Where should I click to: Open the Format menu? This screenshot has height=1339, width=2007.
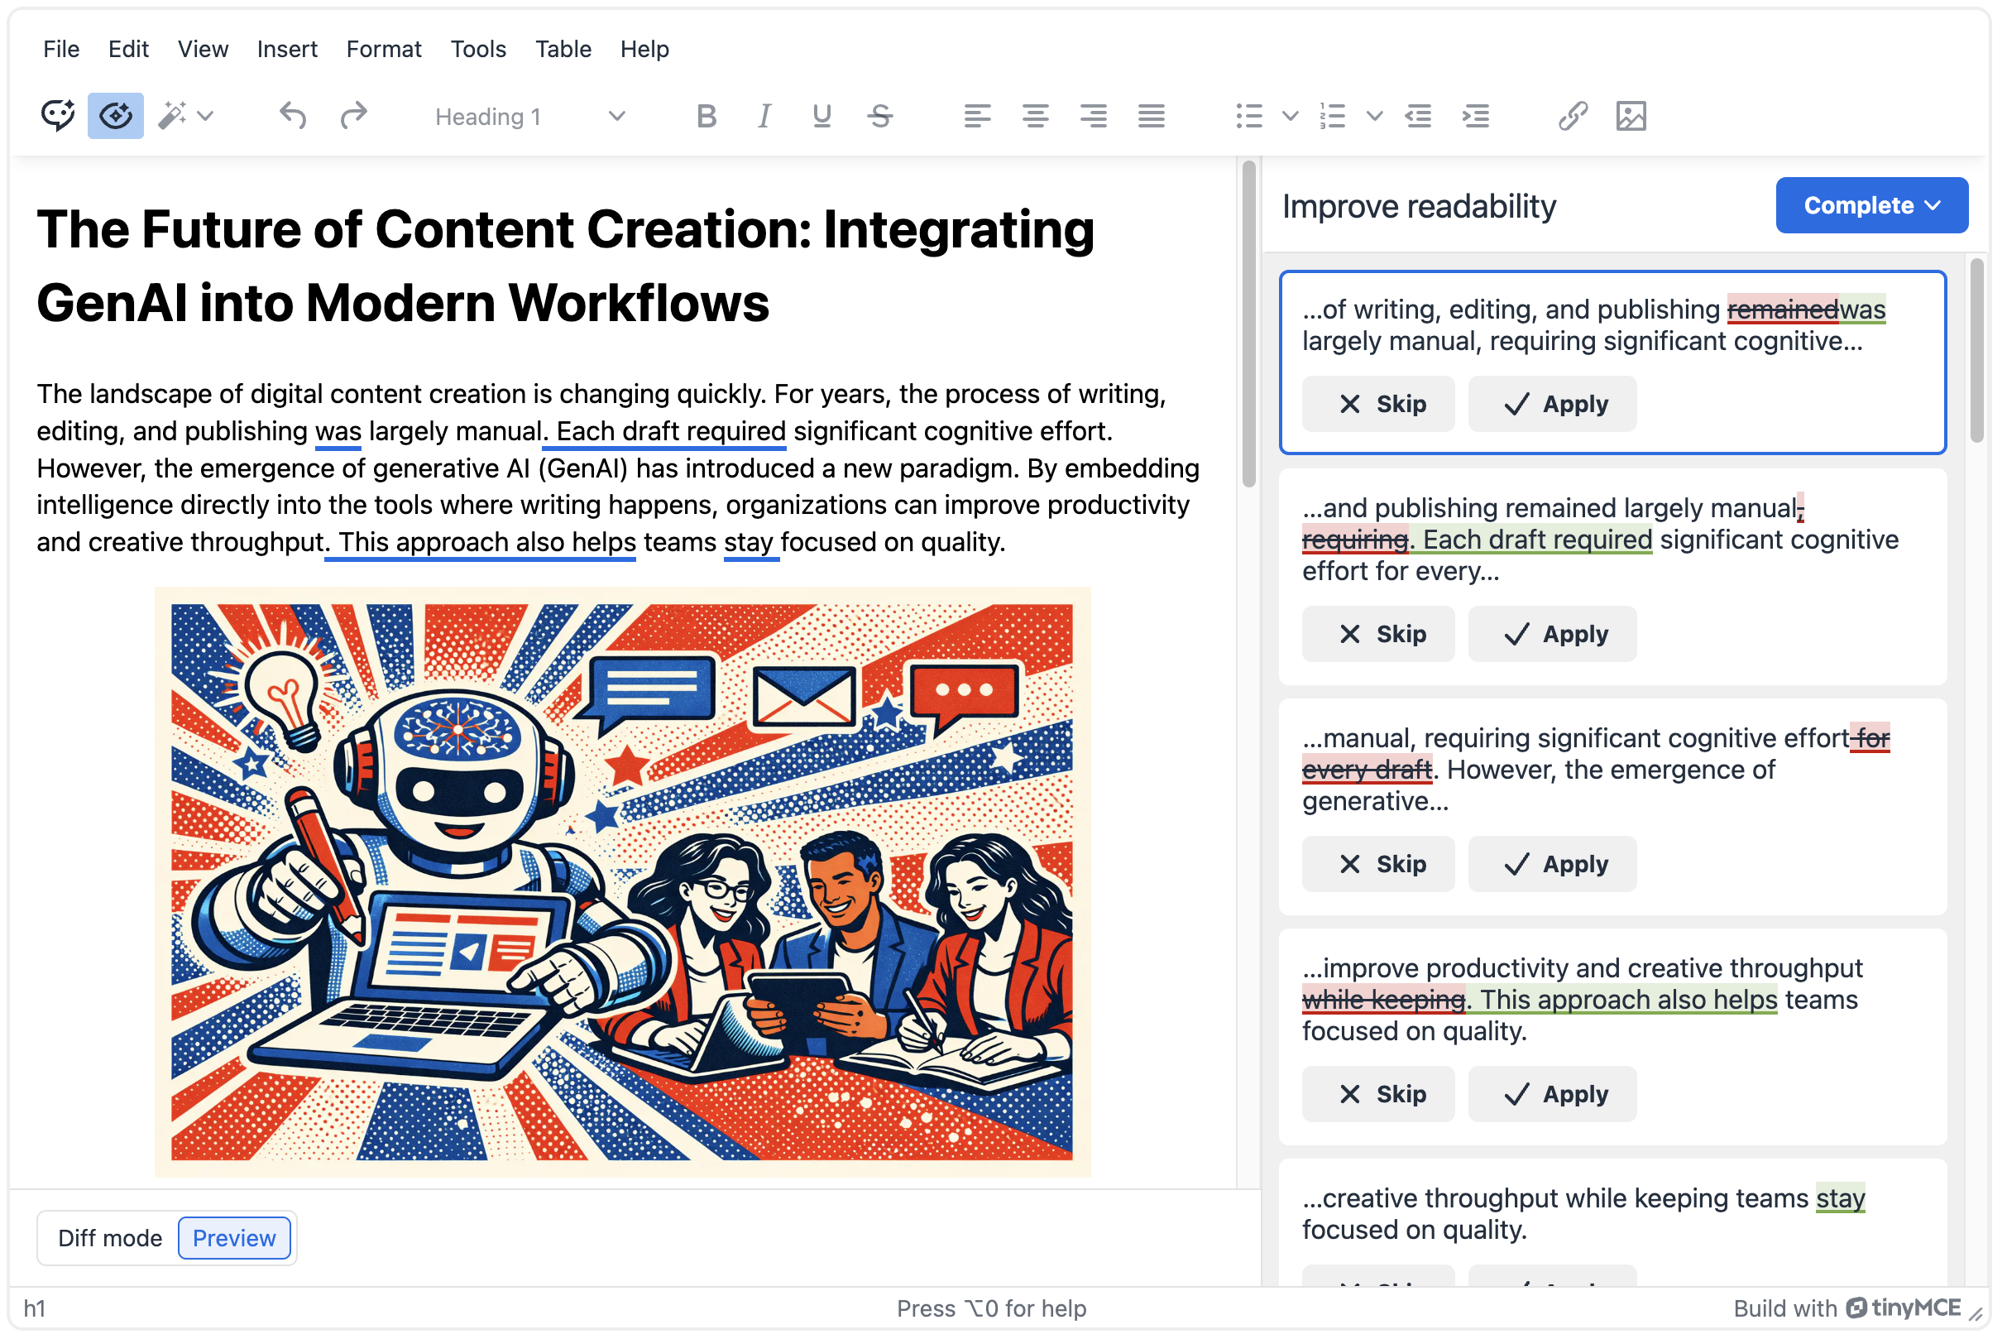tap(383, 49)
